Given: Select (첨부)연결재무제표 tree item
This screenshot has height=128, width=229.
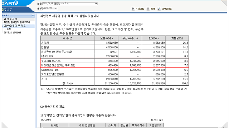Looking at the screenshot, I should point(15,26).
